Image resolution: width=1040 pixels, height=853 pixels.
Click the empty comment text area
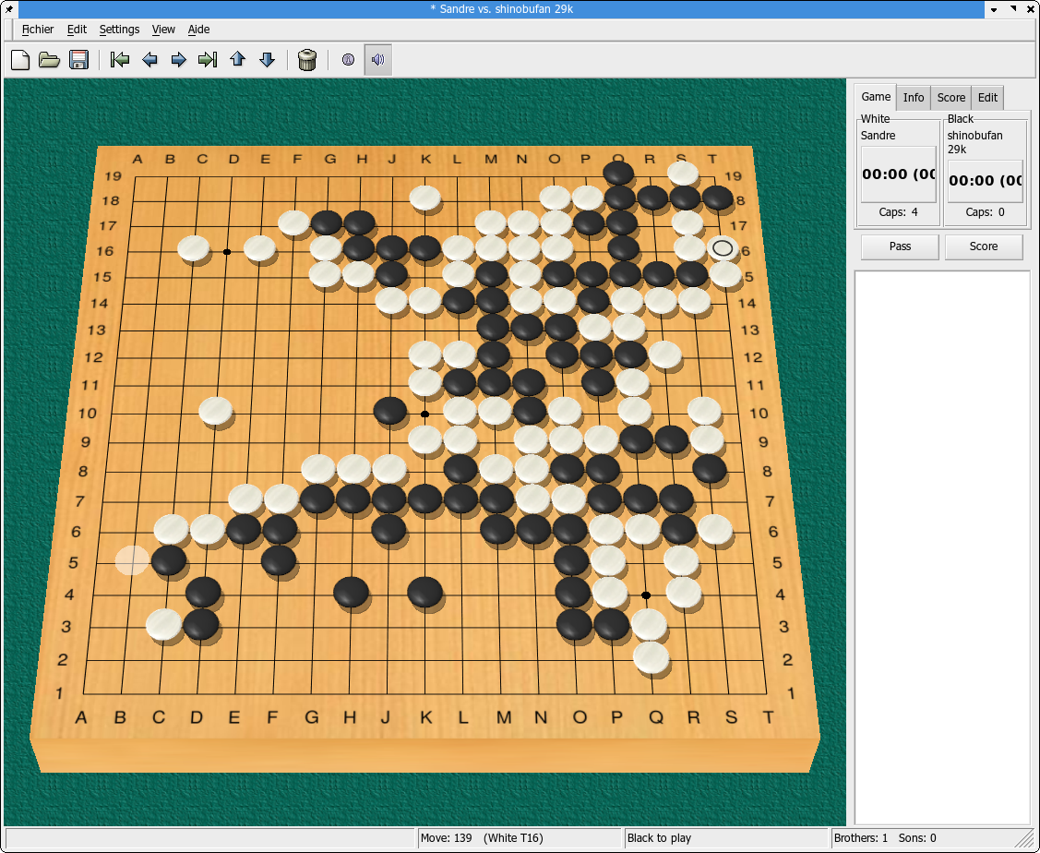pos(942,547)
